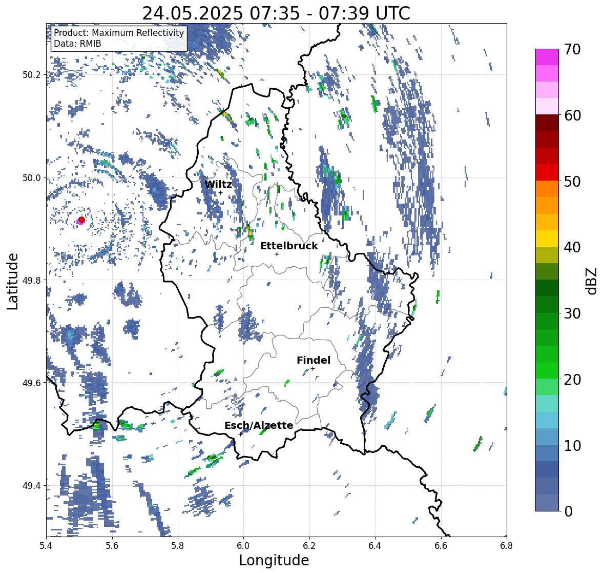The height and width of the screenshot is (573, 604).
Task: Click the 6.2 longitude tick label
Action: coord(309,546)
